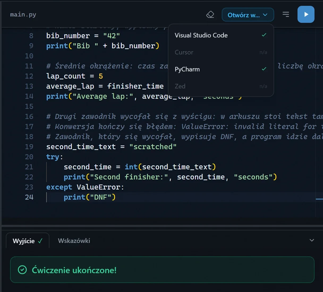Select the disabled Zed option

tap(221, 86)
